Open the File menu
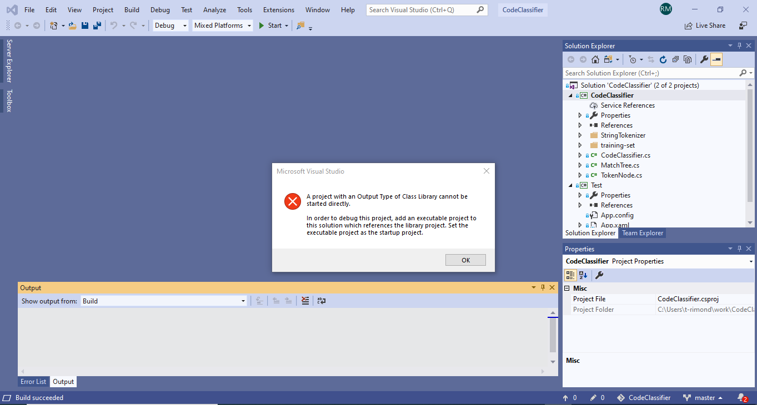The width and height of the screenshot is (757, 405). tap(29, 10)
